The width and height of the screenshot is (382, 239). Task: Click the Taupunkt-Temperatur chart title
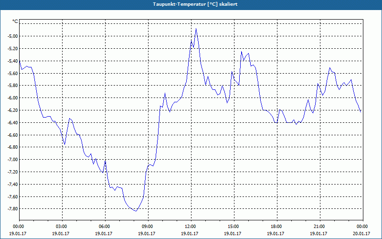click(195, 4)
